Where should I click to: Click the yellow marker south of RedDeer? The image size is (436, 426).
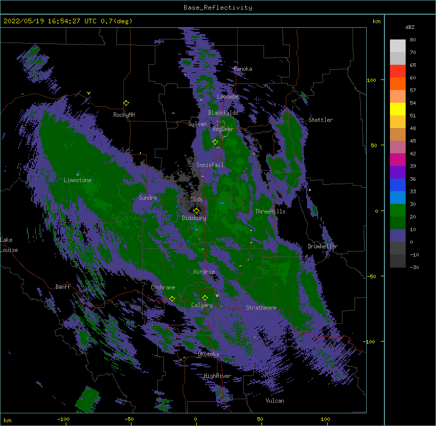[x=215, y=142]
